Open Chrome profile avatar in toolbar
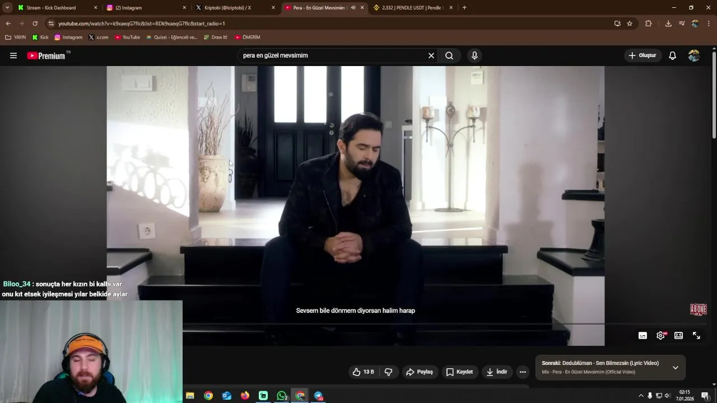The width and height of the screenshot is (717, 403). pos(695,24)
